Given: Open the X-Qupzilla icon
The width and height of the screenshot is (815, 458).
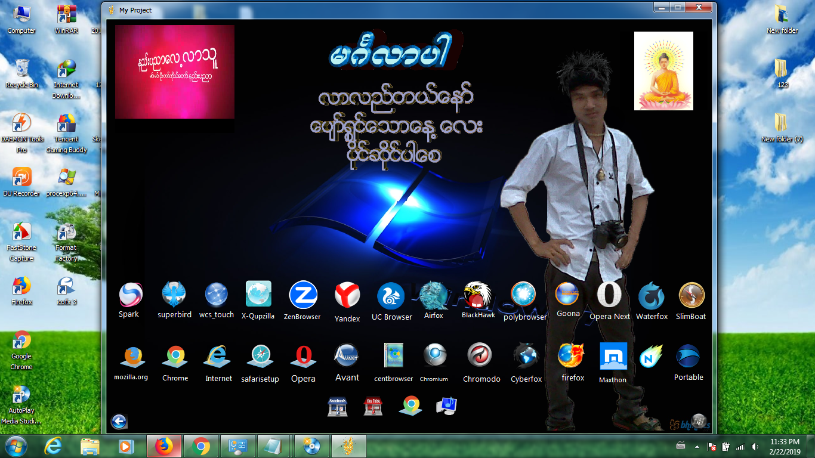Looking at the screenshot, I should tap(258, 294).
